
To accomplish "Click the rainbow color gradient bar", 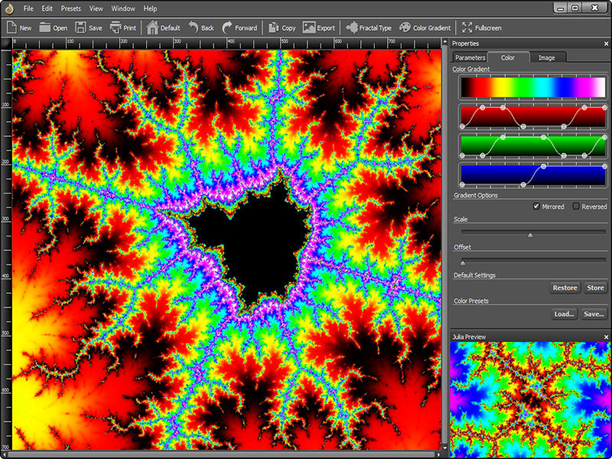I will tap(533, 87).
